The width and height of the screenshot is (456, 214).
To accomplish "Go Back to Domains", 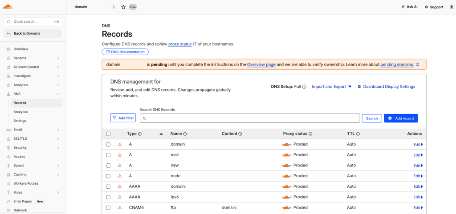I will click(33, 34).
